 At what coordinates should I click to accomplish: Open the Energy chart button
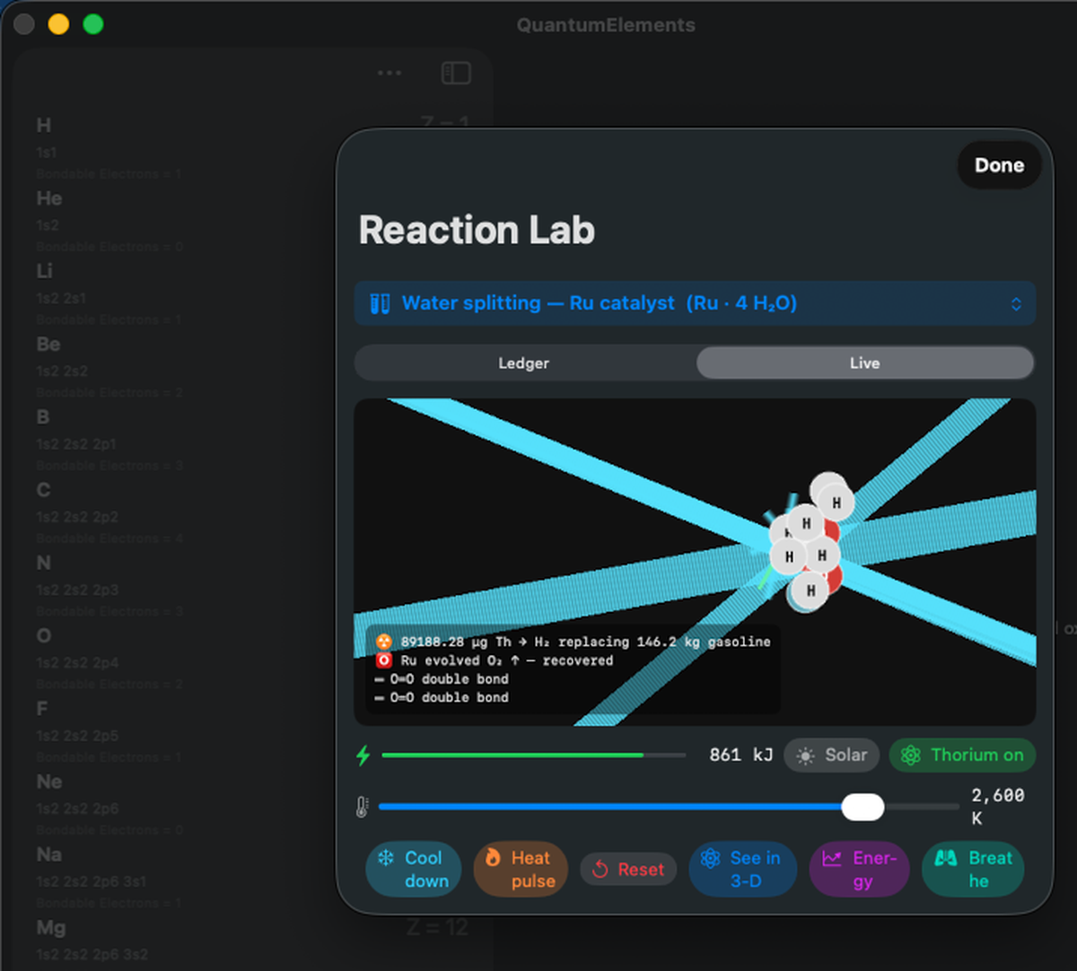click(x=860, y=870)
